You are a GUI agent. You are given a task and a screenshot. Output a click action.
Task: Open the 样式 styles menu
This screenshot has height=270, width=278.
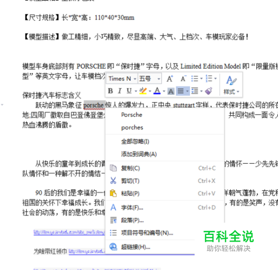click(231, 85)
